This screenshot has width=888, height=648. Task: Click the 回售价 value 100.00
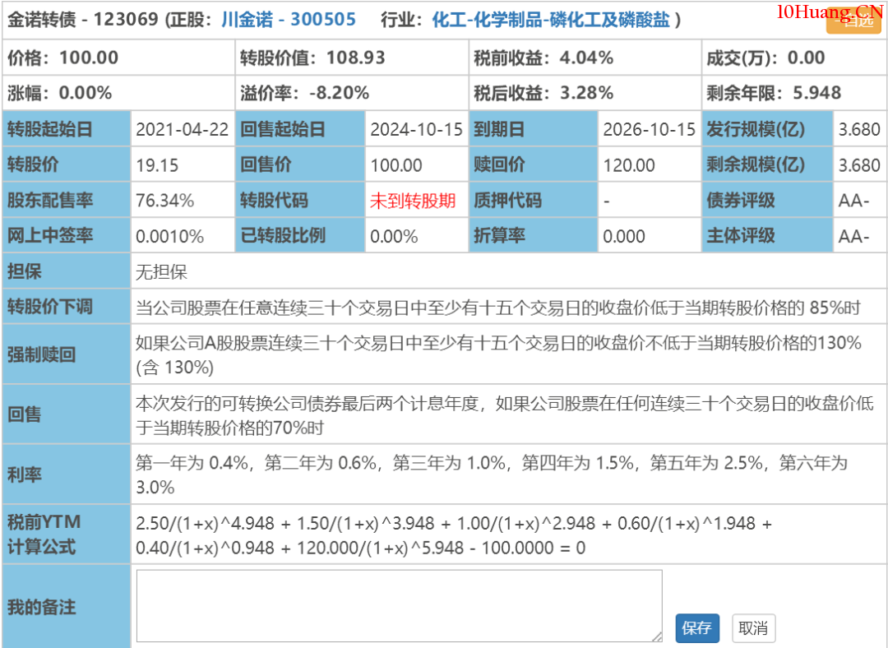point(395,165)
